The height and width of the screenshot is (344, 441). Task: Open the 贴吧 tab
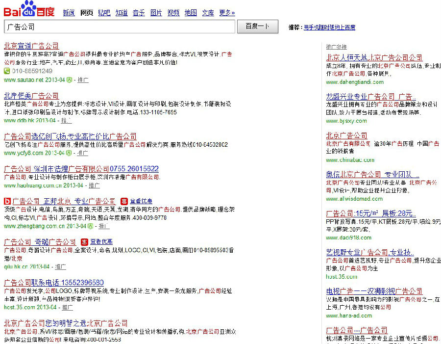click(104, 13)
